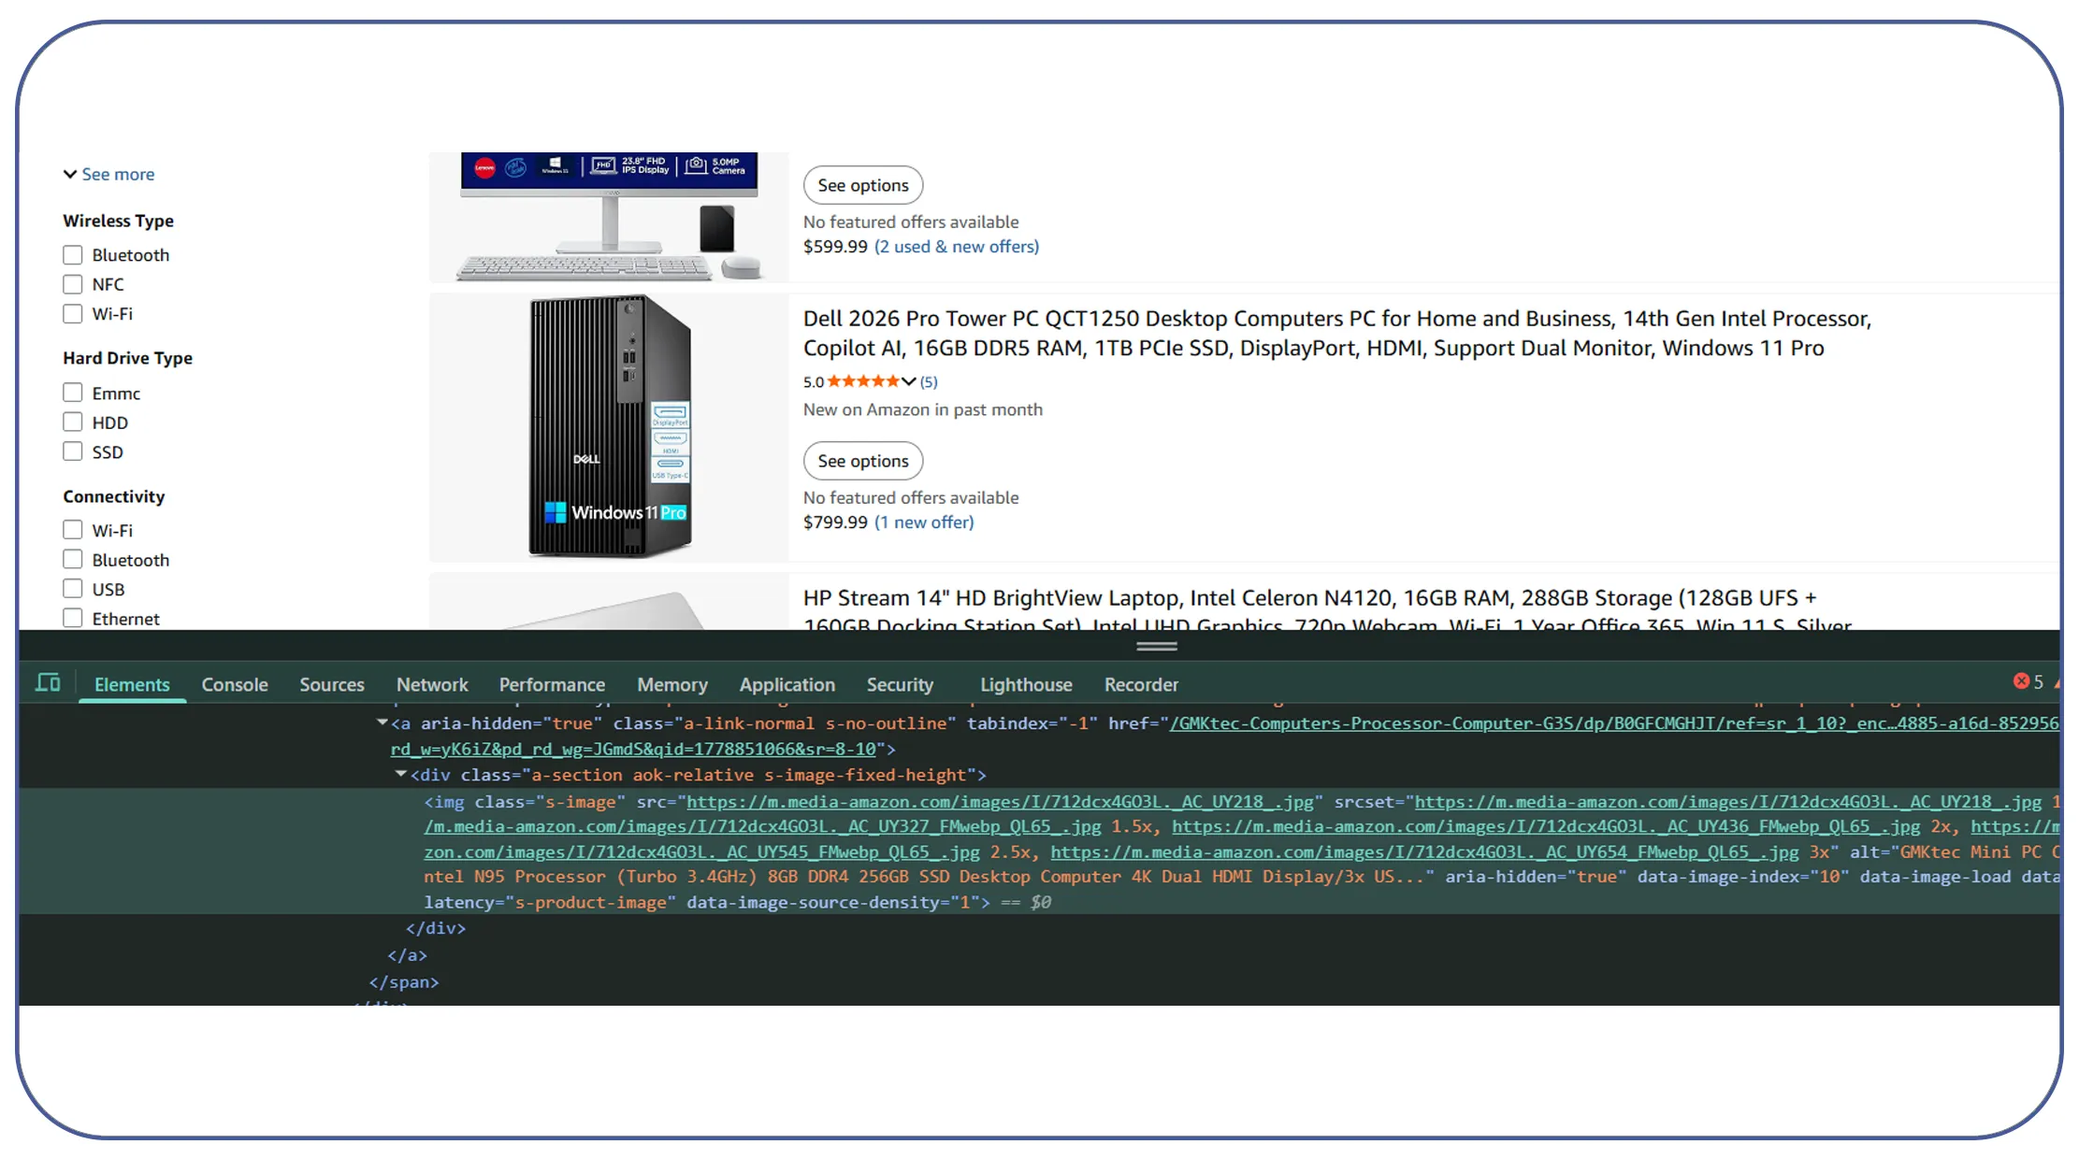Click the See more chevron in sidebar
Screen dimensions: 2079x1159
tap(70, 174)
